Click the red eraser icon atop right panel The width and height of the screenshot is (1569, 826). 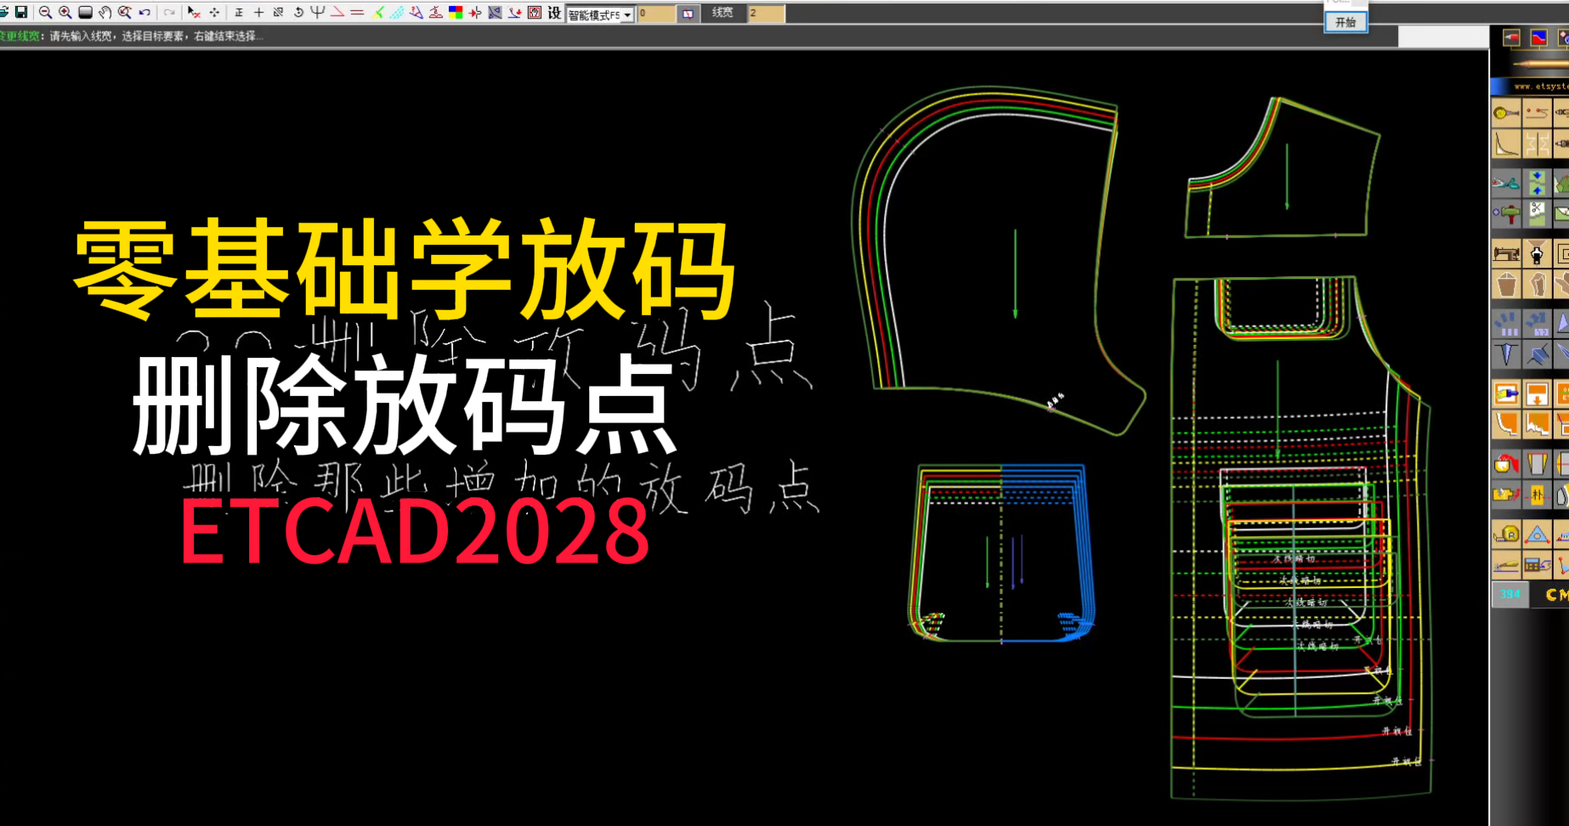click(1510, 37)
